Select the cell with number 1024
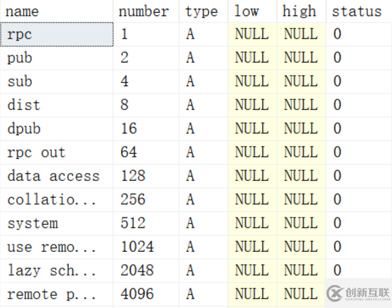The image size is (392, 308). point(146,247)
